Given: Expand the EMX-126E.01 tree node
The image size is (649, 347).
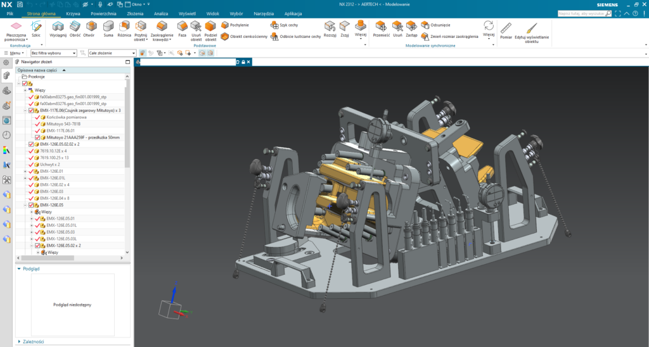Looking at the screenshot, I should 25,171.
